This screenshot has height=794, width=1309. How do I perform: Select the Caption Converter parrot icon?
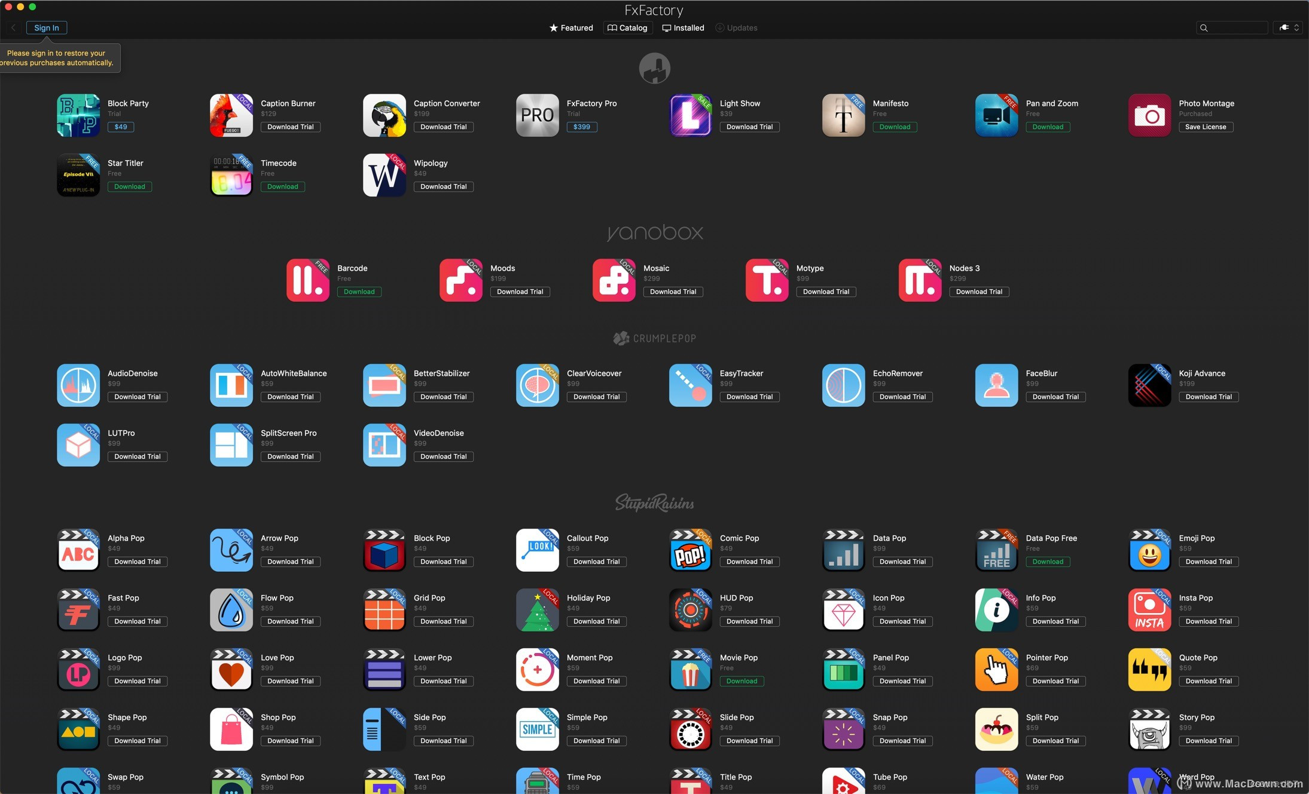coord(385,115)
